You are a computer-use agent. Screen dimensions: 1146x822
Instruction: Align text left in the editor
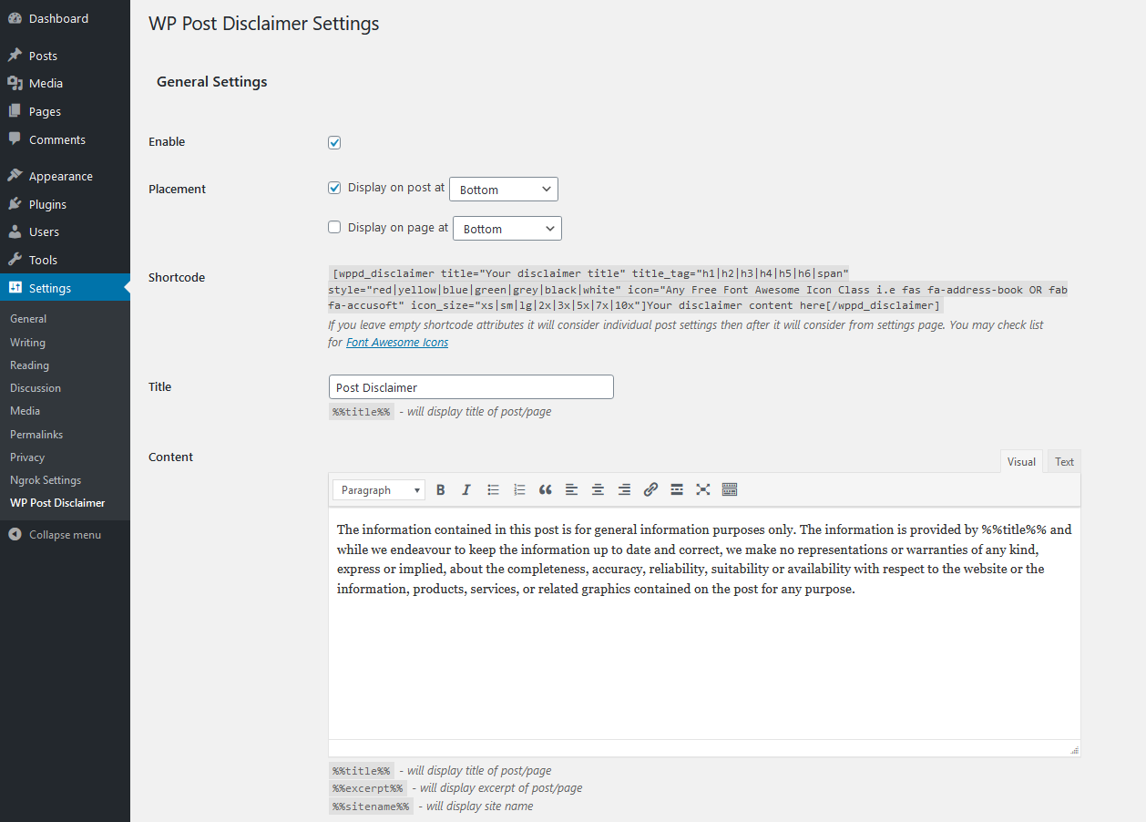pyautogui.click(x=571, y=490)
